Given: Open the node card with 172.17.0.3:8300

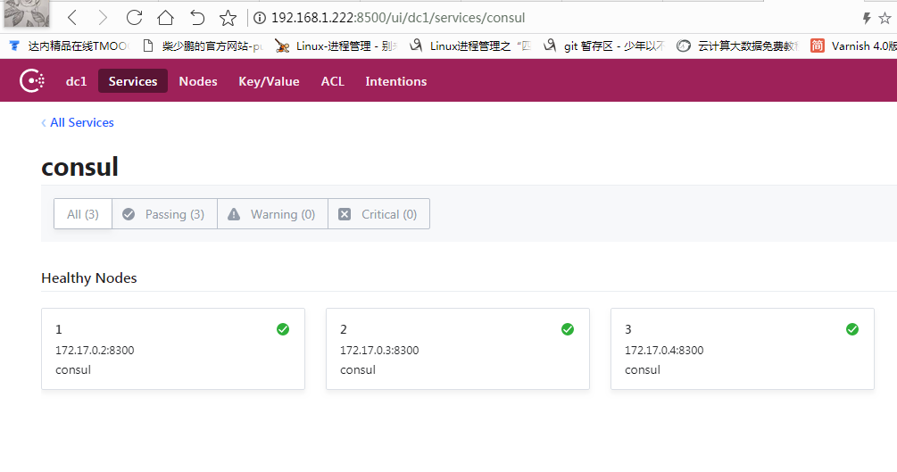Looking at the screenshot, I should click(458, 349).
